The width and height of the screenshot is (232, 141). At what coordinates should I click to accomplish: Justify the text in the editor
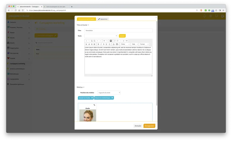pos(94,44)
